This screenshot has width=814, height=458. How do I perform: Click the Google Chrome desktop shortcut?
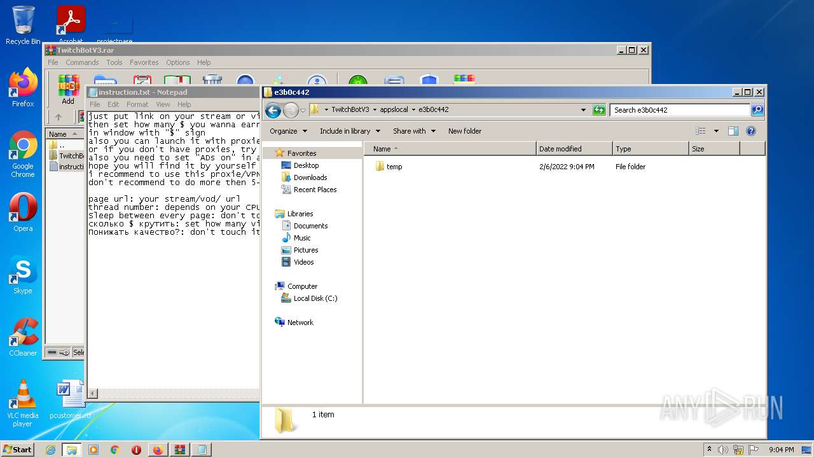tap(23, 154)
